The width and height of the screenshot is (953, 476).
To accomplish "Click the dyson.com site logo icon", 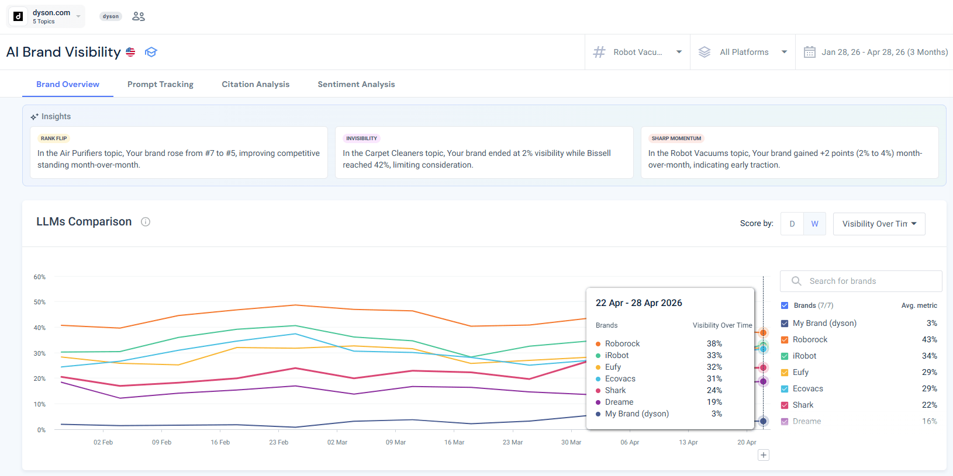I will [18, 16].
